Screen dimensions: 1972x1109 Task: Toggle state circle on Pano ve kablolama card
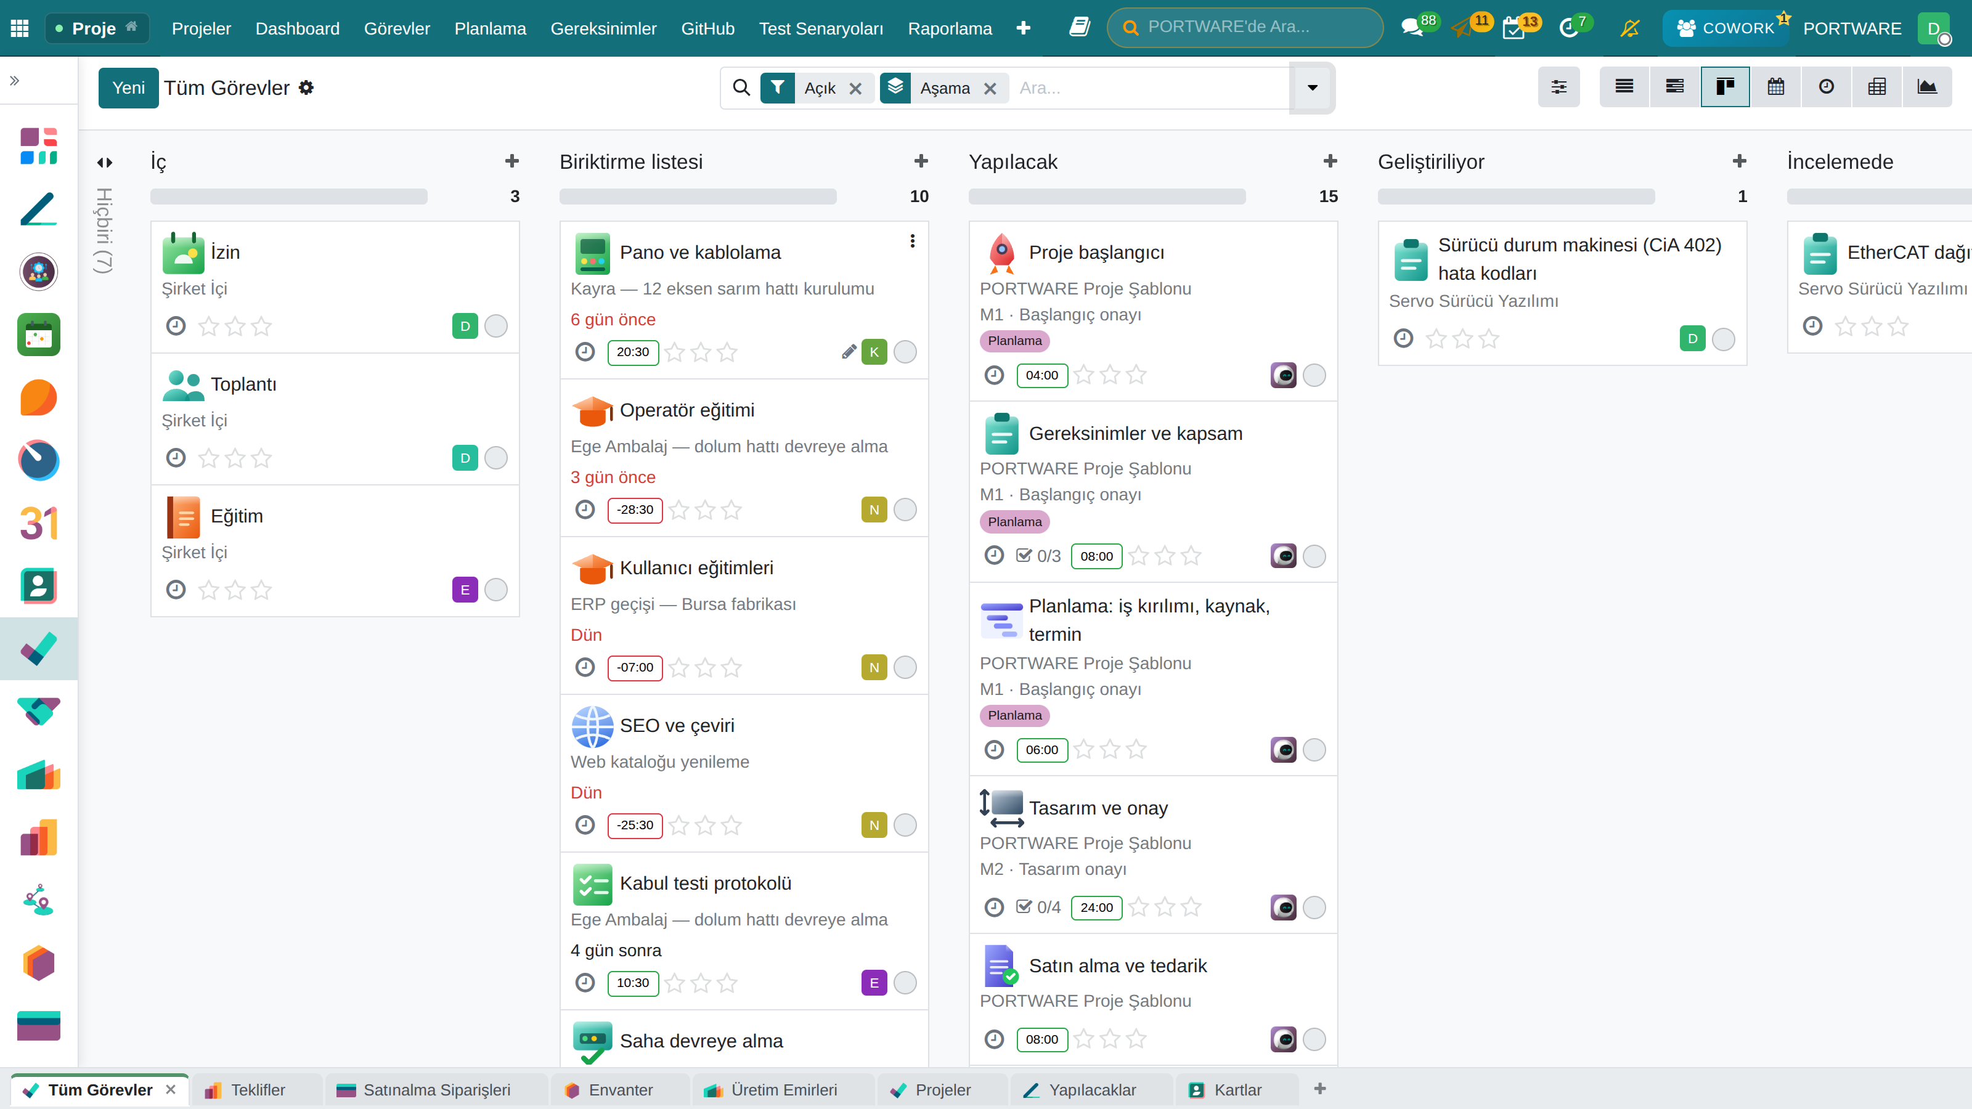(905, 352)
